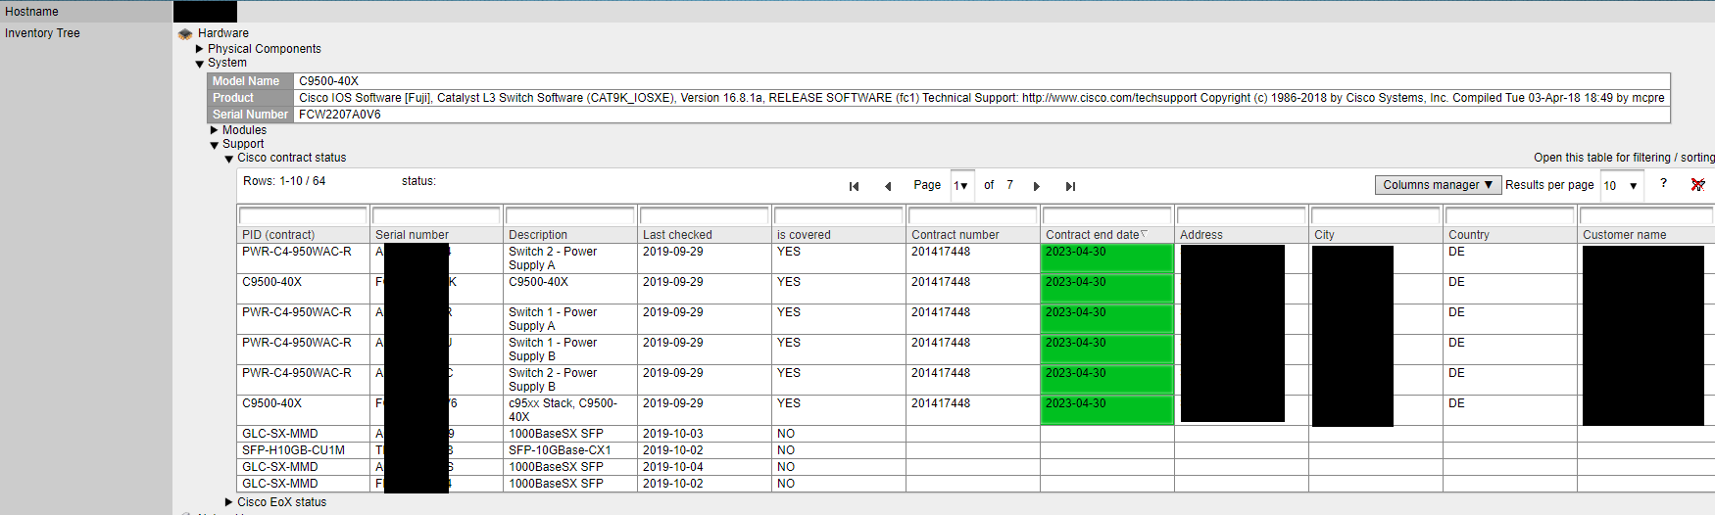Click the Hardware chip icon
Viewport: 1715px width, 515px height.
185,34
